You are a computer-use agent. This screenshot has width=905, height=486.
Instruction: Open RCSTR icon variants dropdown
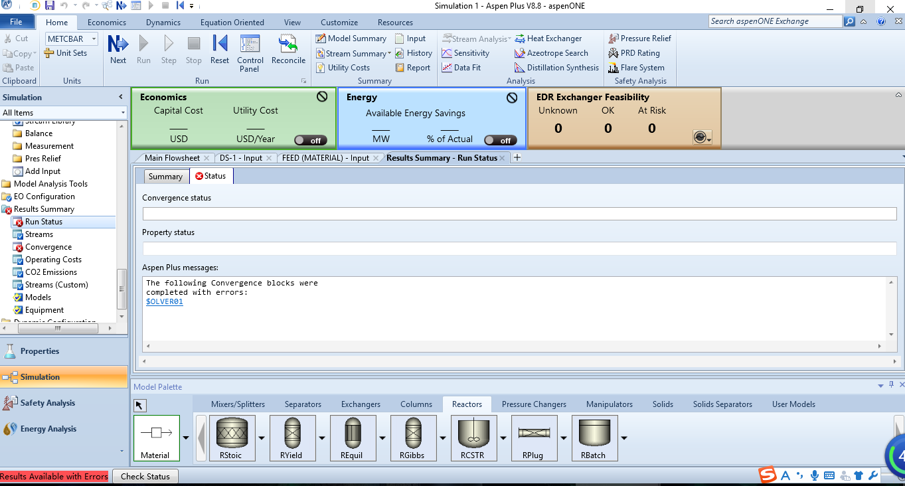pyautogui.click(x=503, y=438)
